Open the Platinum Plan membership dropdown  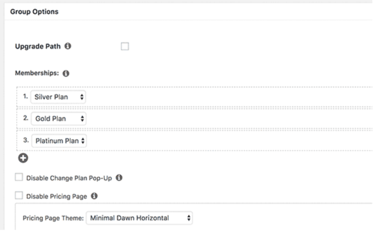[x=59, y=140]
